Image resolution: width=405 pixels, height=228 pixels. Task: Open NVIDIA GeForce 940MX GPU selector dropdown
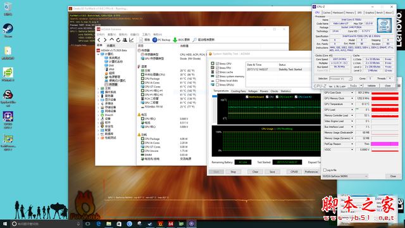click(x=345, y=176)
